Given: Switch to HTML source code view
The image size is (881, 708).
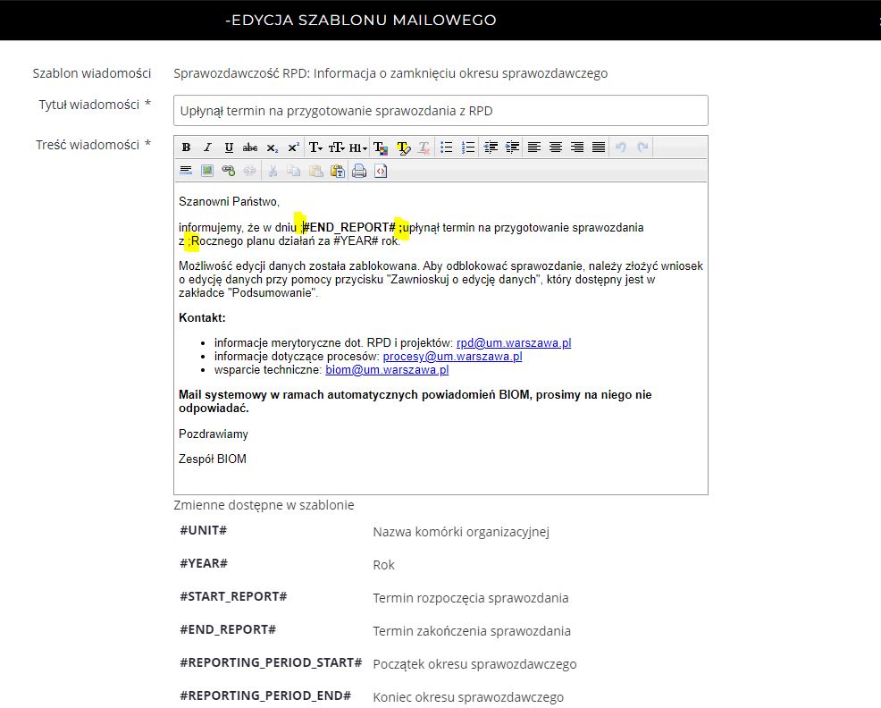Looking at the screenshot, I should pos(381,171).
